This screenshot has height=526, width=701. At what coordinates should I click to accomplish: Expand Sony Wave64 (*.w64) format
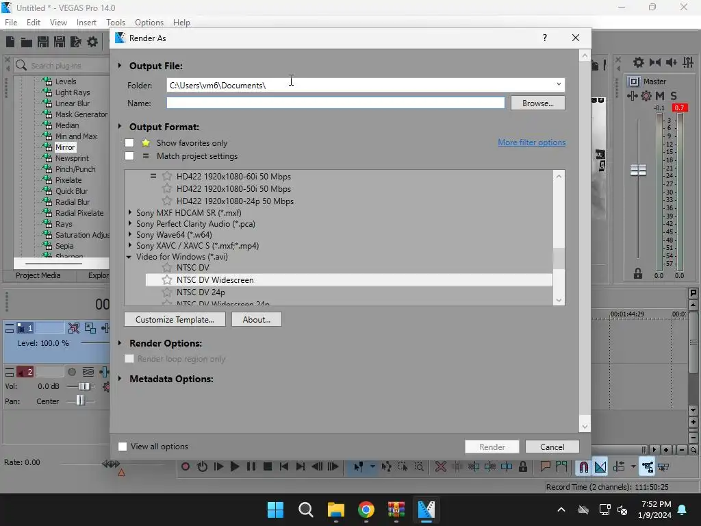(x=130, y=234)
